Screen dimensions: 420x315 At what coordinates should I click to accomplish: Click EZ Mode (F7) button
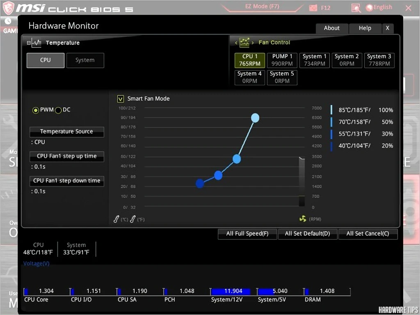[262, 7]
